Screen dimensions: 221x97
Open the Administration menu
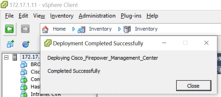tap(97, 16)
